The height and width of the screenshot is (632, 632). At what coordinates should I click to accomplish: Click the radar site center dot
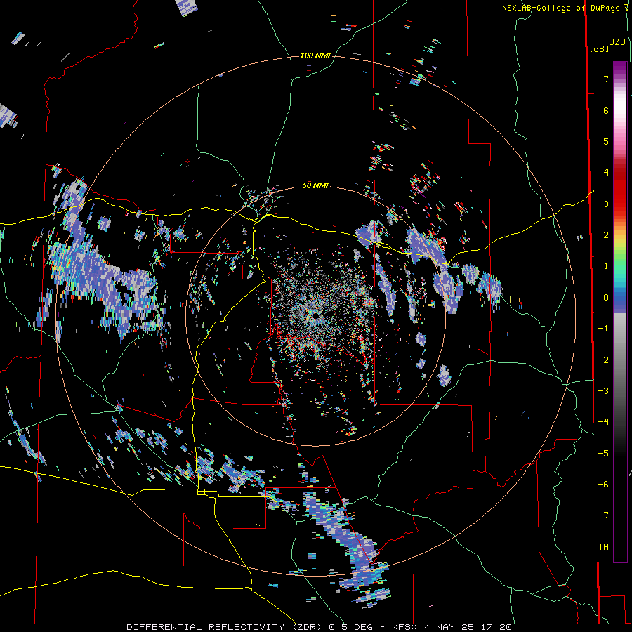[x=315, y=315]
